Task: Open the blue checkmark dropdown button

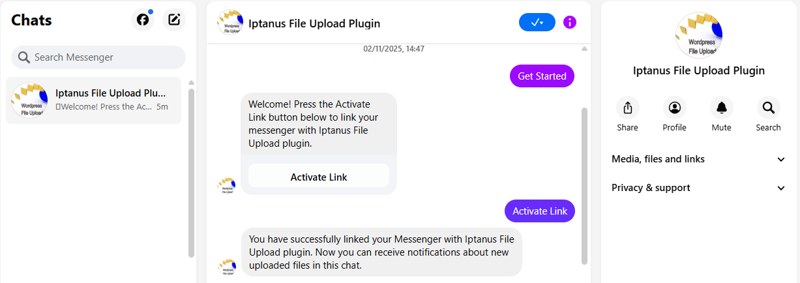Action: click(537, 22)
